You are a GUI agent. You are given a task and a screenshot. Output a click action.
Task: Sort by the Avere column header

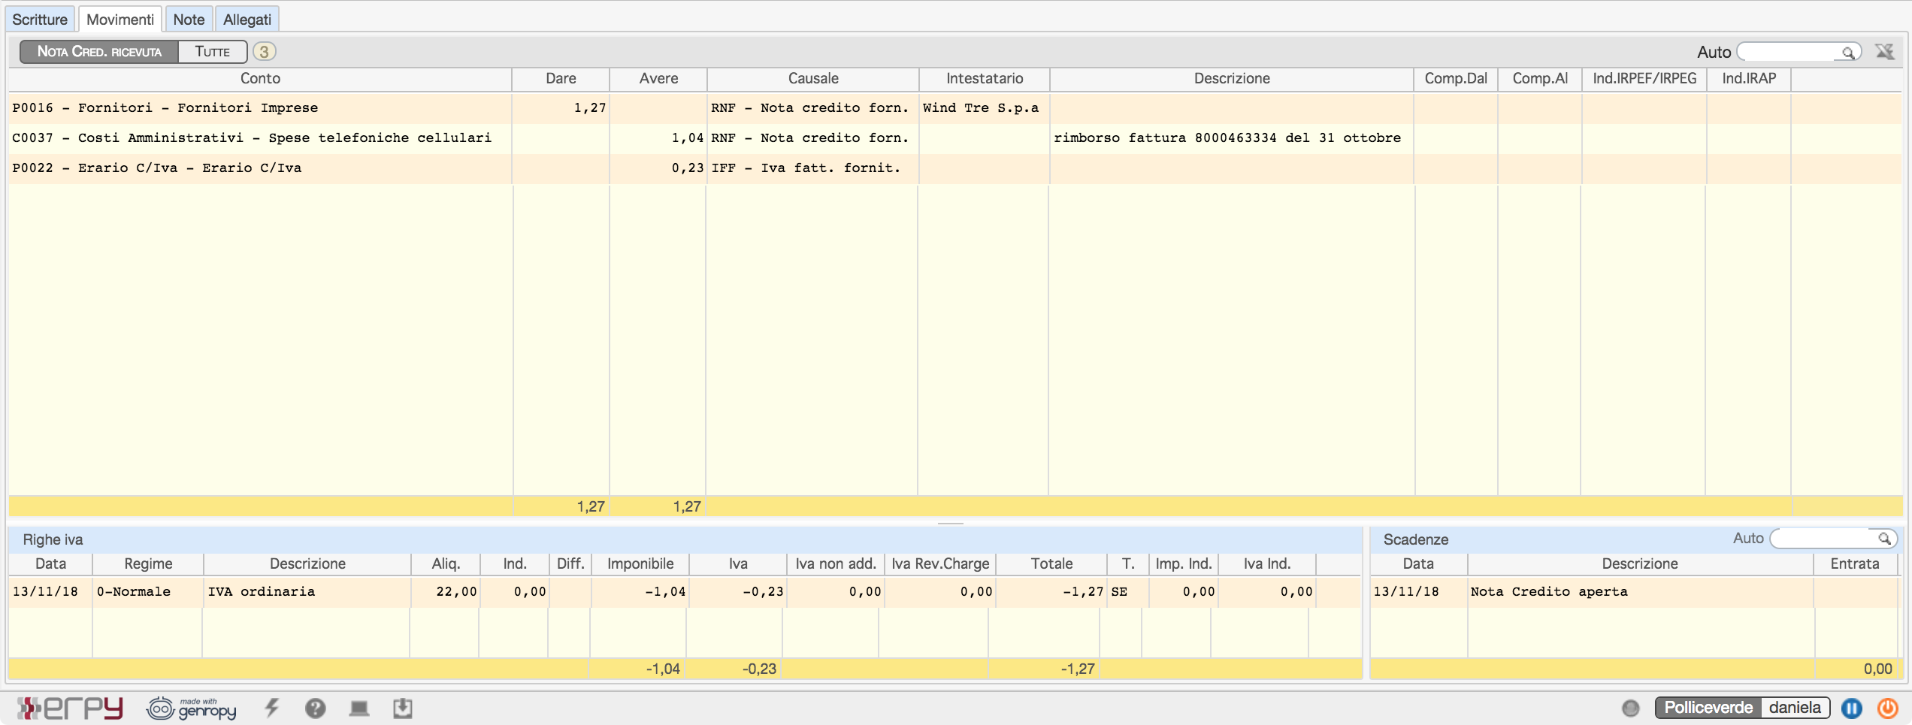tap(658, 79)
